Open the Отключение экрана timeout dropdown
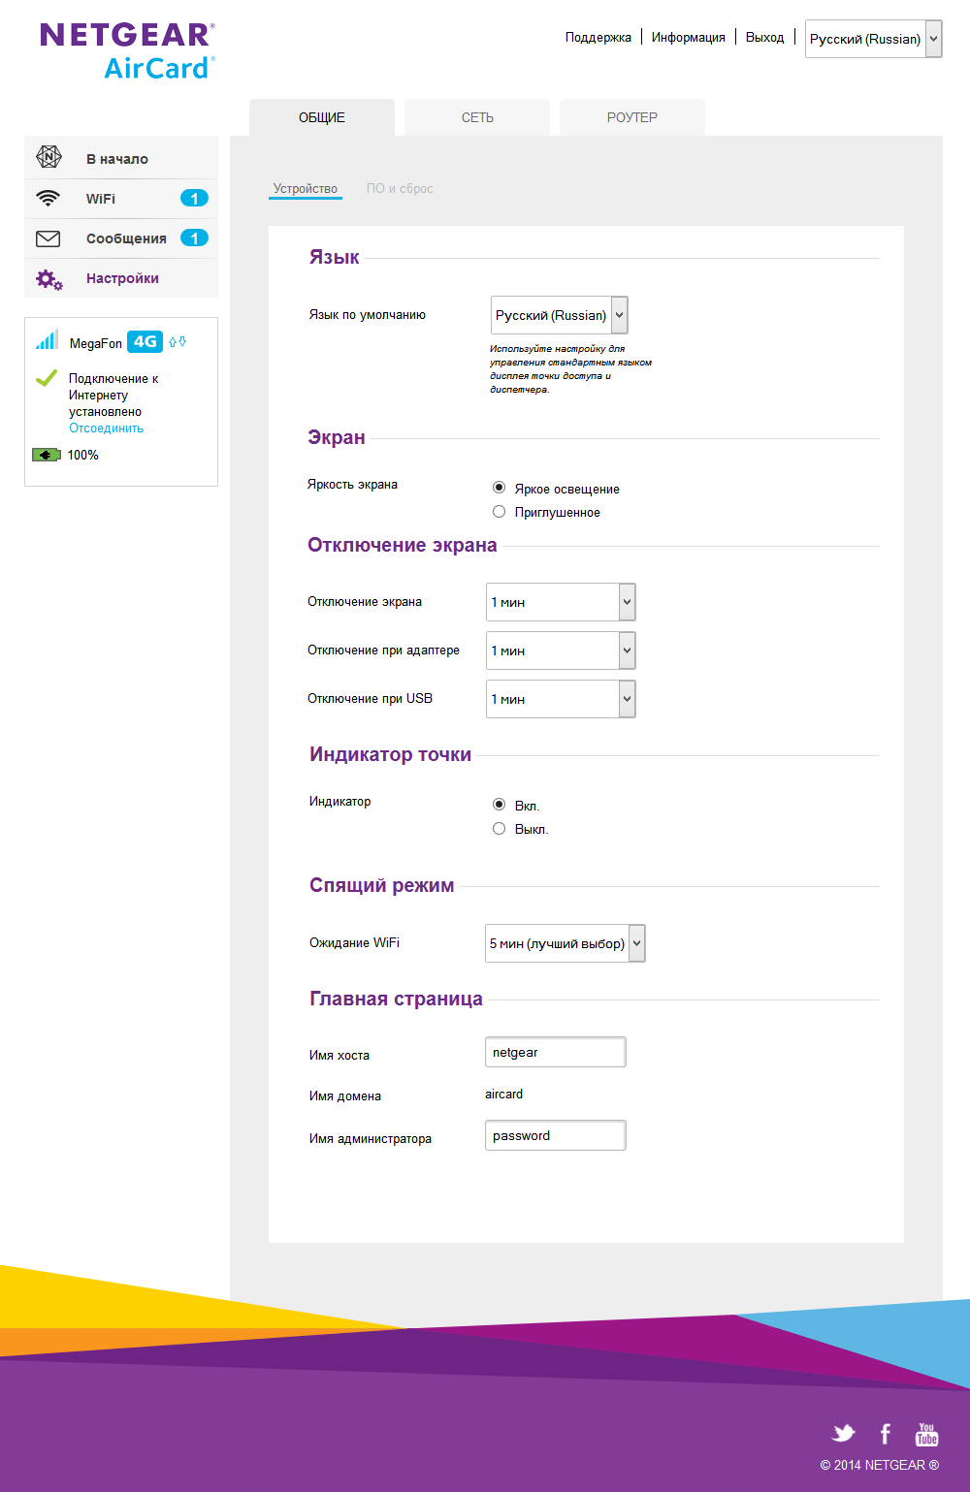This screenshot has width=970, height=1492. [x=561, y=602]
